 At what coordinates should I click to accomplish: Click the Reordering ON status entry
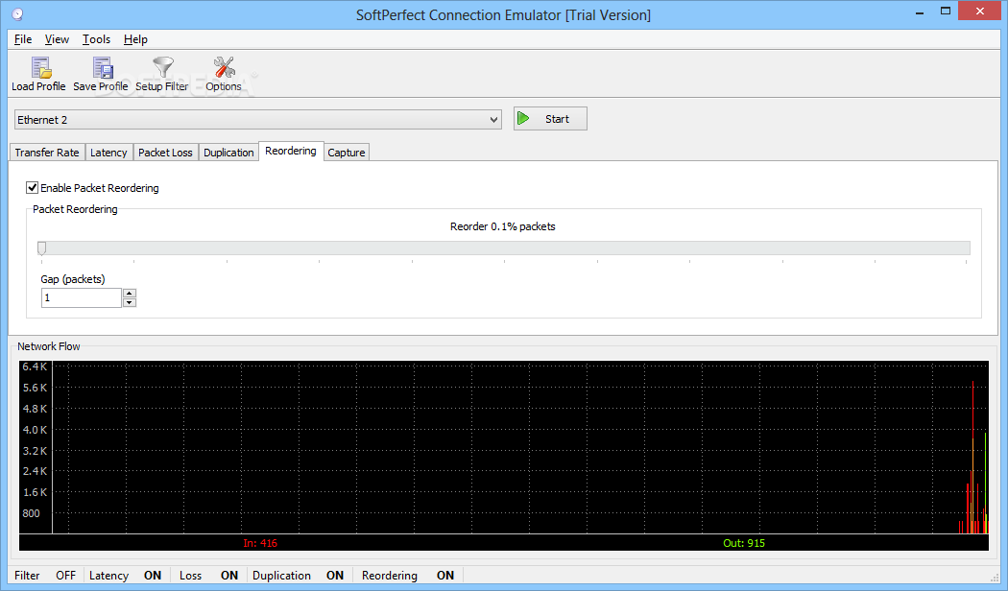click(408, 576)
